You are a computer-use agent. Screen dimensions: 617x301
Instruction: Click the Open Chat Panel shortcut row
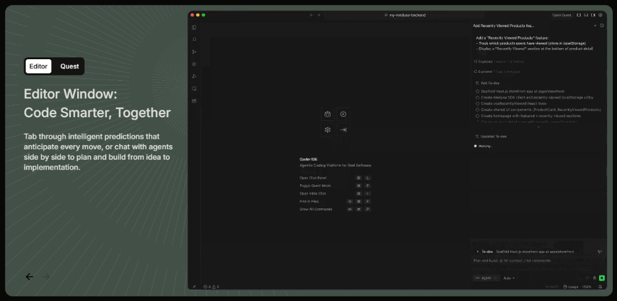pos(335,178)
